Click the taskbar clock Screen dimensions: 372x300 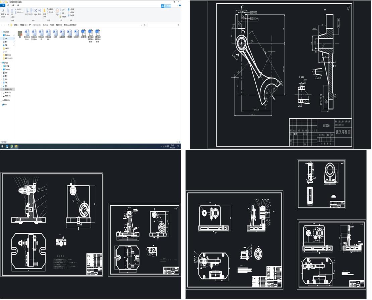172,146
